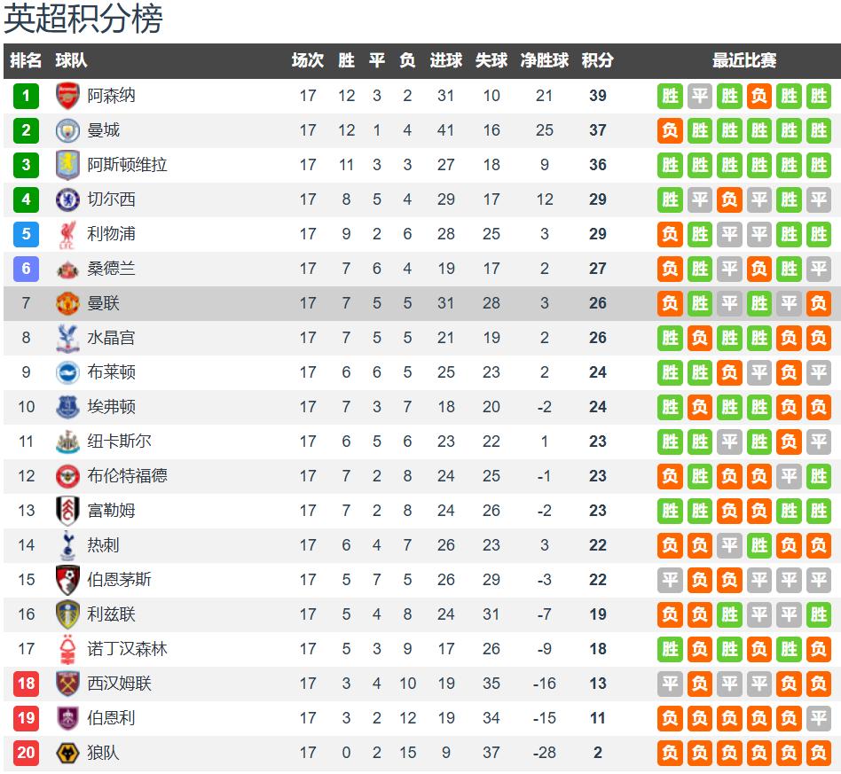Image resolution: width=841 pixels, height=774 pixels.
Task: Sort table by 净胜球 column header
Action: coord(544,60)
